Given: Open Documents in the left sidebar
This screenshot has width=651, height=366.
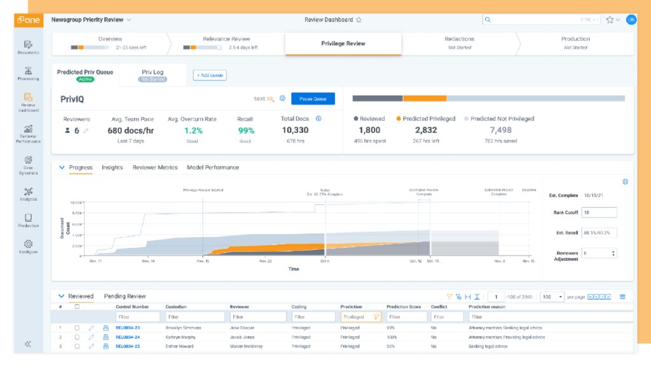Looking at the screenshot, I should 28,47.
